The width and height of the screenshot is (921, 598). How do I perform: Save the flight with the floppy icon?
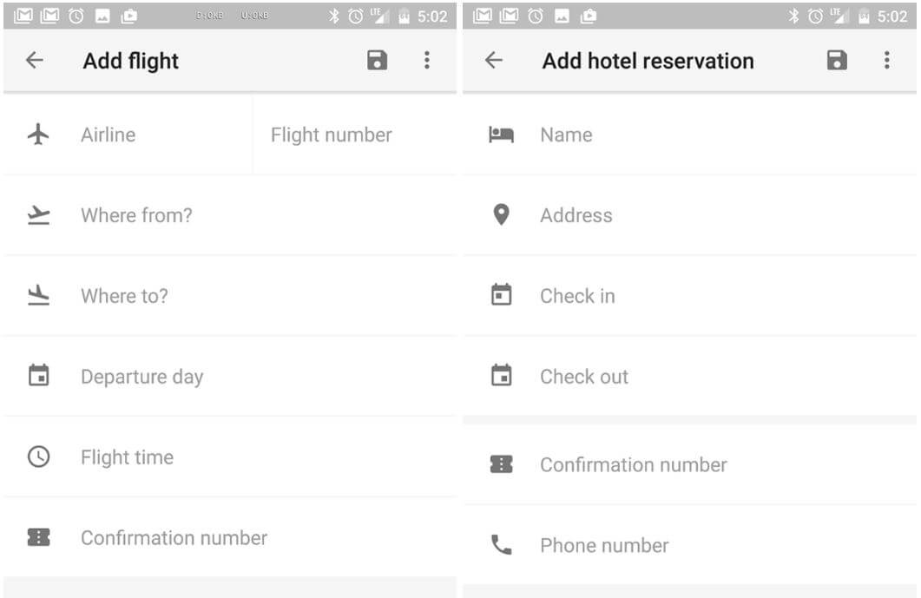[377, 60]
